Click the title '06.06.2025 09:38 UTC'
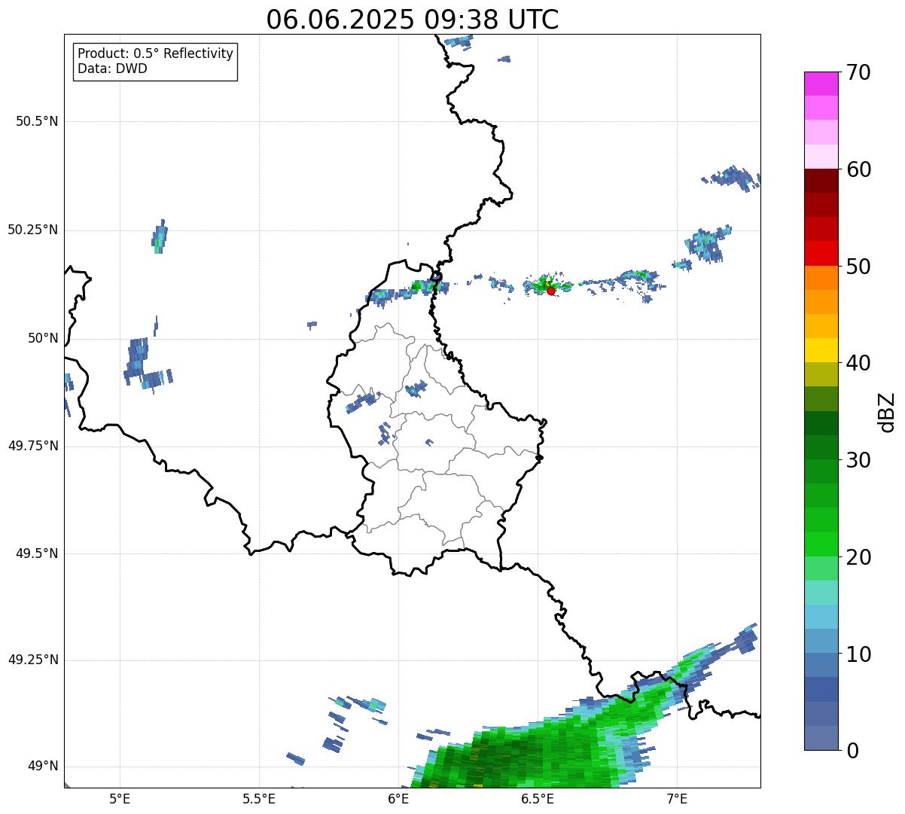Screen dimensions: 905x814 (413, 20)
